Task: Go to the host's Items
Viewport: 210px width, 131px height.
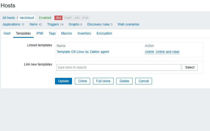Action: point(34,24)
